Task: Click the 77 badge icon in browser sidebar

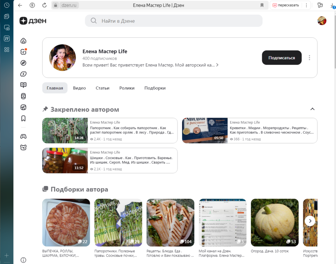Action: (x=7, y=39)
